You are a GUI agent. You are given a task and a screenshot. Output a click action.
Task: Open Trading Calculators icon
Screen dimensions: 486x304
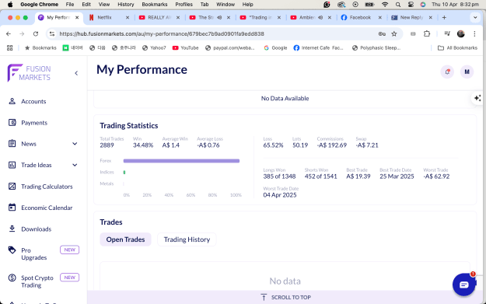(12, 187)
